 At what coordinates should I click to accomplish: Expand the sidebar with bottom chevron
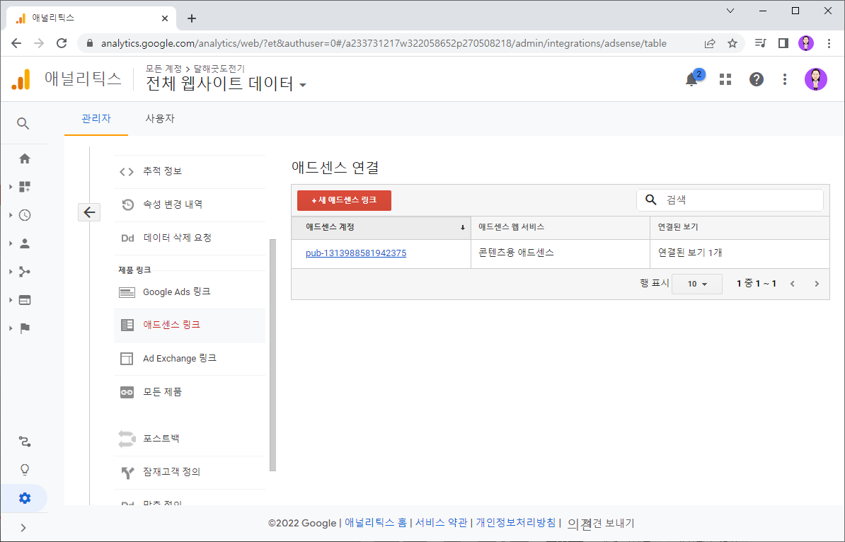23,527
